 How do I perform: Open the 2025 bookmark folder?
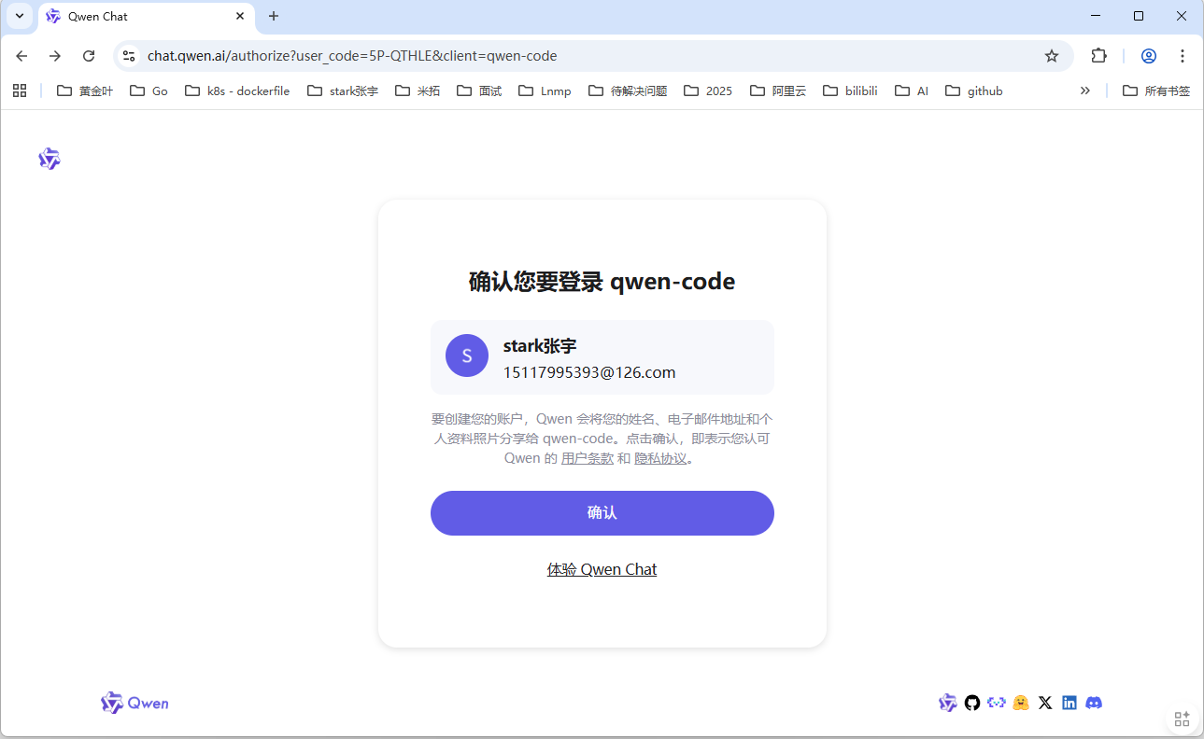[x=708, y=91]
